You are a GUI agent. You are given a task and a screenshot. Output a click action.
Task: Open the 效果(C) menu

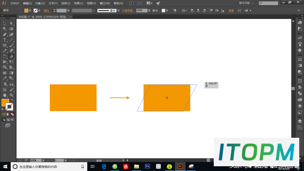pyautogui.click(x=78, y=3)
